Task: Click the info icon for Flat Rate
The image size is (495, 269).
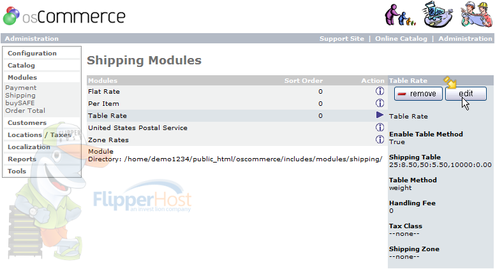Action: [x=380, y=91]
